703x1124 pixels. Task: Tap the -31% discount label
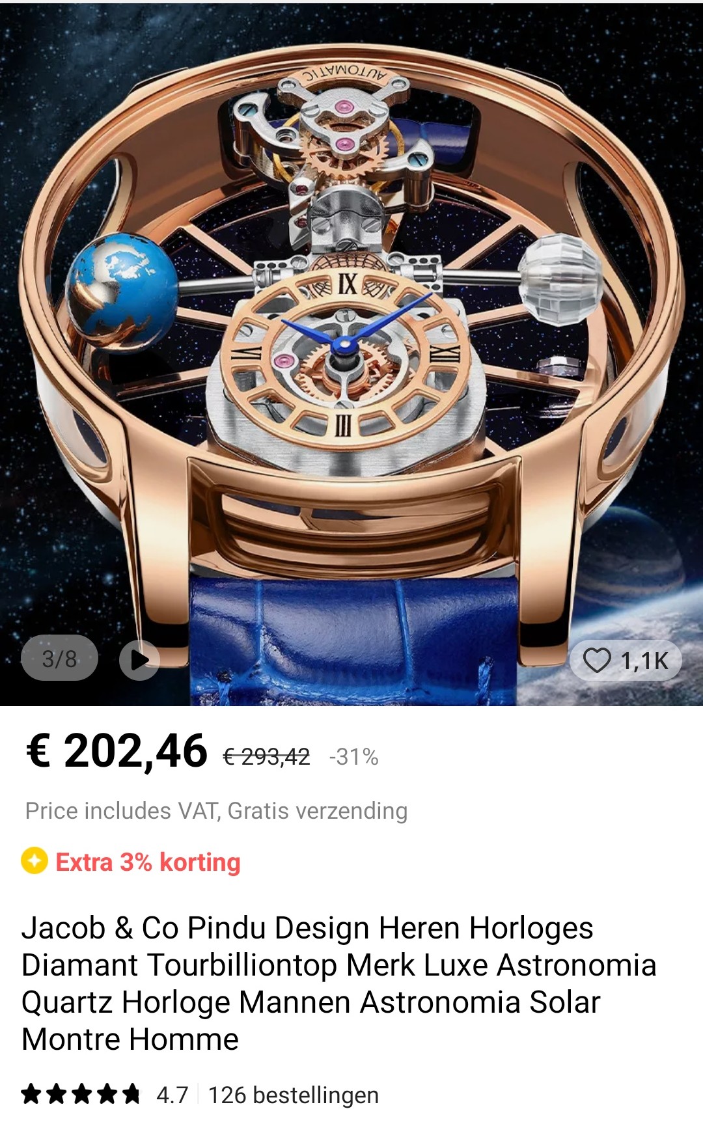tap(353, 757)
